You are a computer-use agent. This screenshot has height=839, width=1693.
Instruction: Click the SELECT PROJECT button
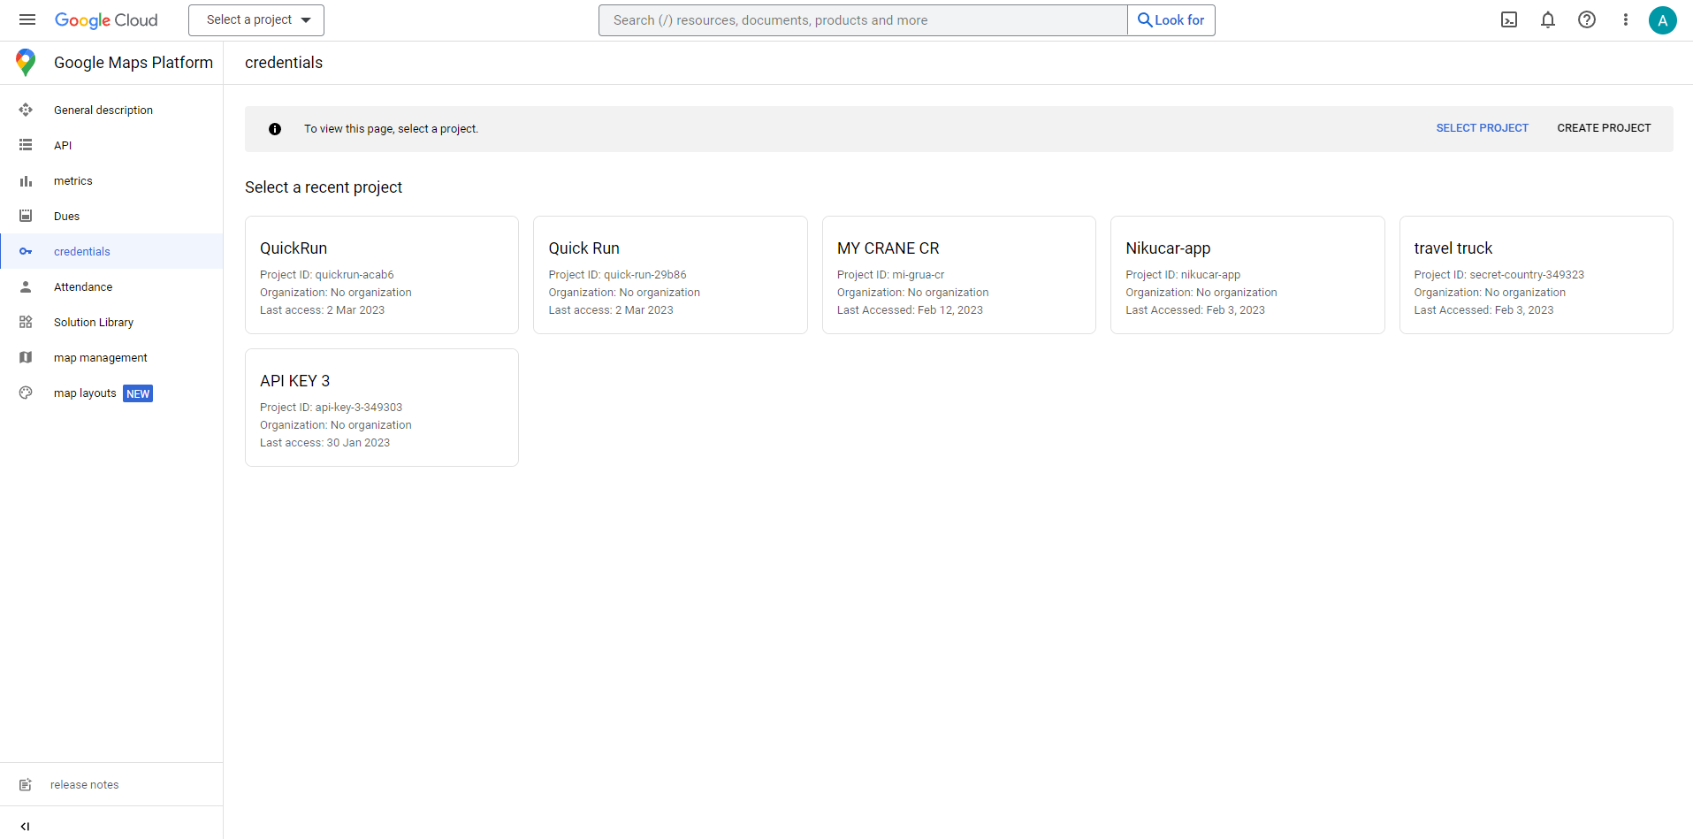click(1482, 128)
